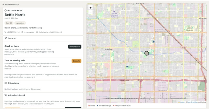
Task: Click the This episode section header
Action: 43,83
